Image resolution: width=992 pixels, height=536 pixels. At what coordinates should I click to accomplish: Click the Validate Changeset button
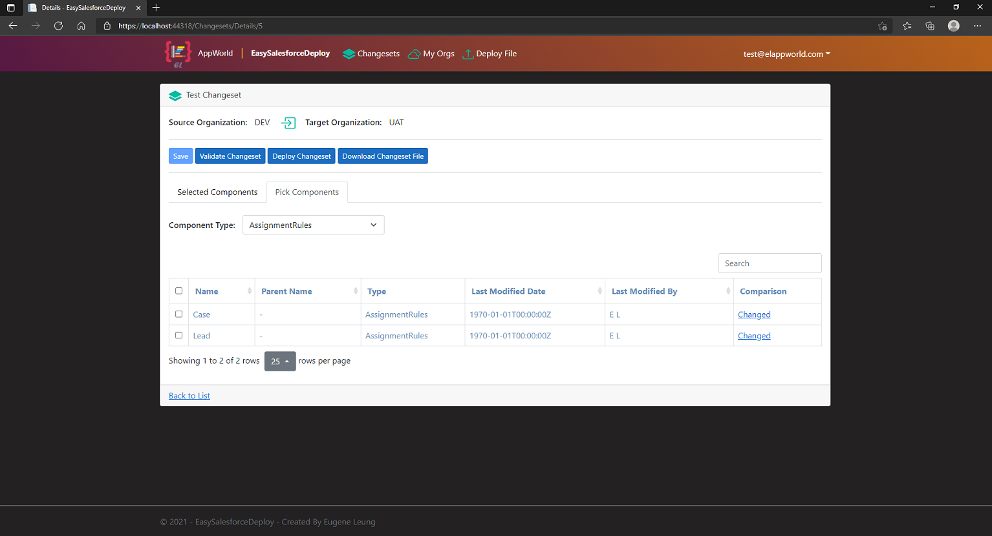tap(230, 156)
